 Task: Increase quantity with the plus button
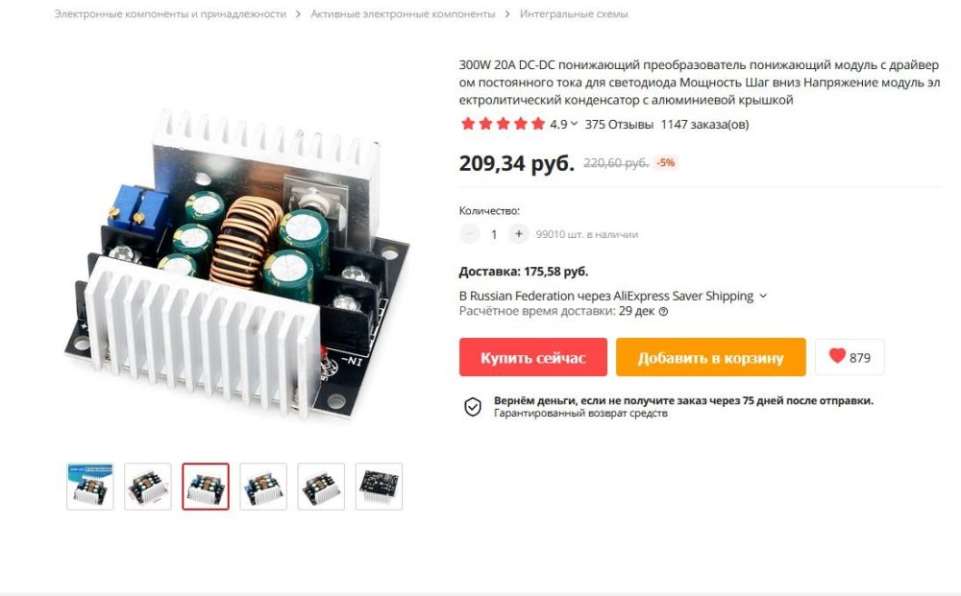[x=519, y=234]
